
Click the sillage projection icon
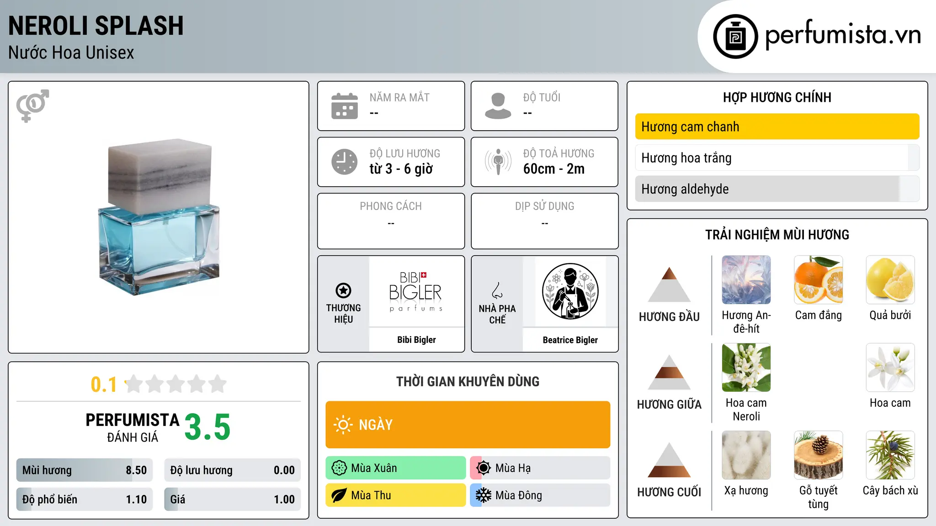(498, 162)
